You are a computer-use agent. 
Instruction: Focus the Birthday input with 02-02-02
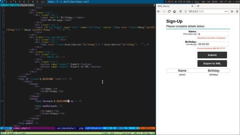pos(213,44)
